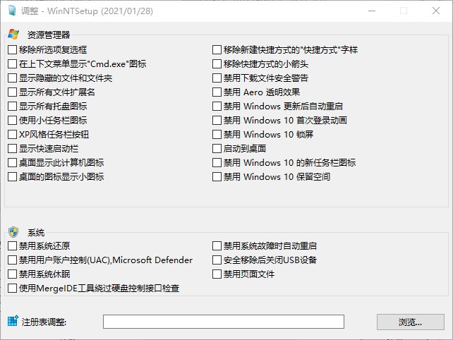This screenshot has height=340, width=453.
Task: Enable XP风格任务栏按钮 option
Action: click(12, 134)
